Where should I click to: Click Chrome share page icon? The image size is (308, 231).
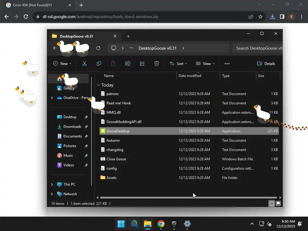251,17
